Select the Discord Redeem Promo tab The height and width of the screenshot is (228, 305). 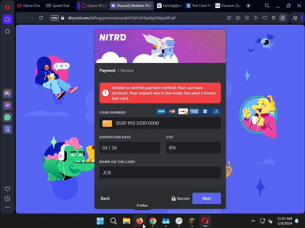[x=132, y=6]
